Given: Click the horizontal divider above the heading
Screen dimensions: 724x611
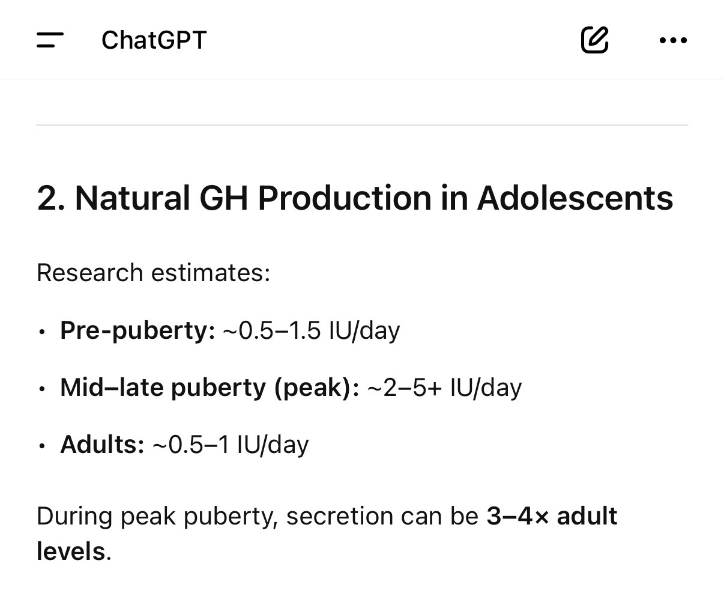Looking at the screenshot, I should [362, 125].
